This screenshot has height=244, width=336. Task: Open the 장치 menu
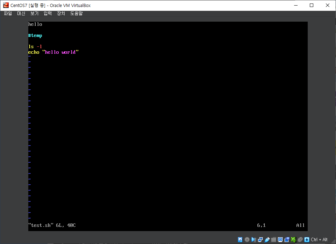[x=61, y=13]
